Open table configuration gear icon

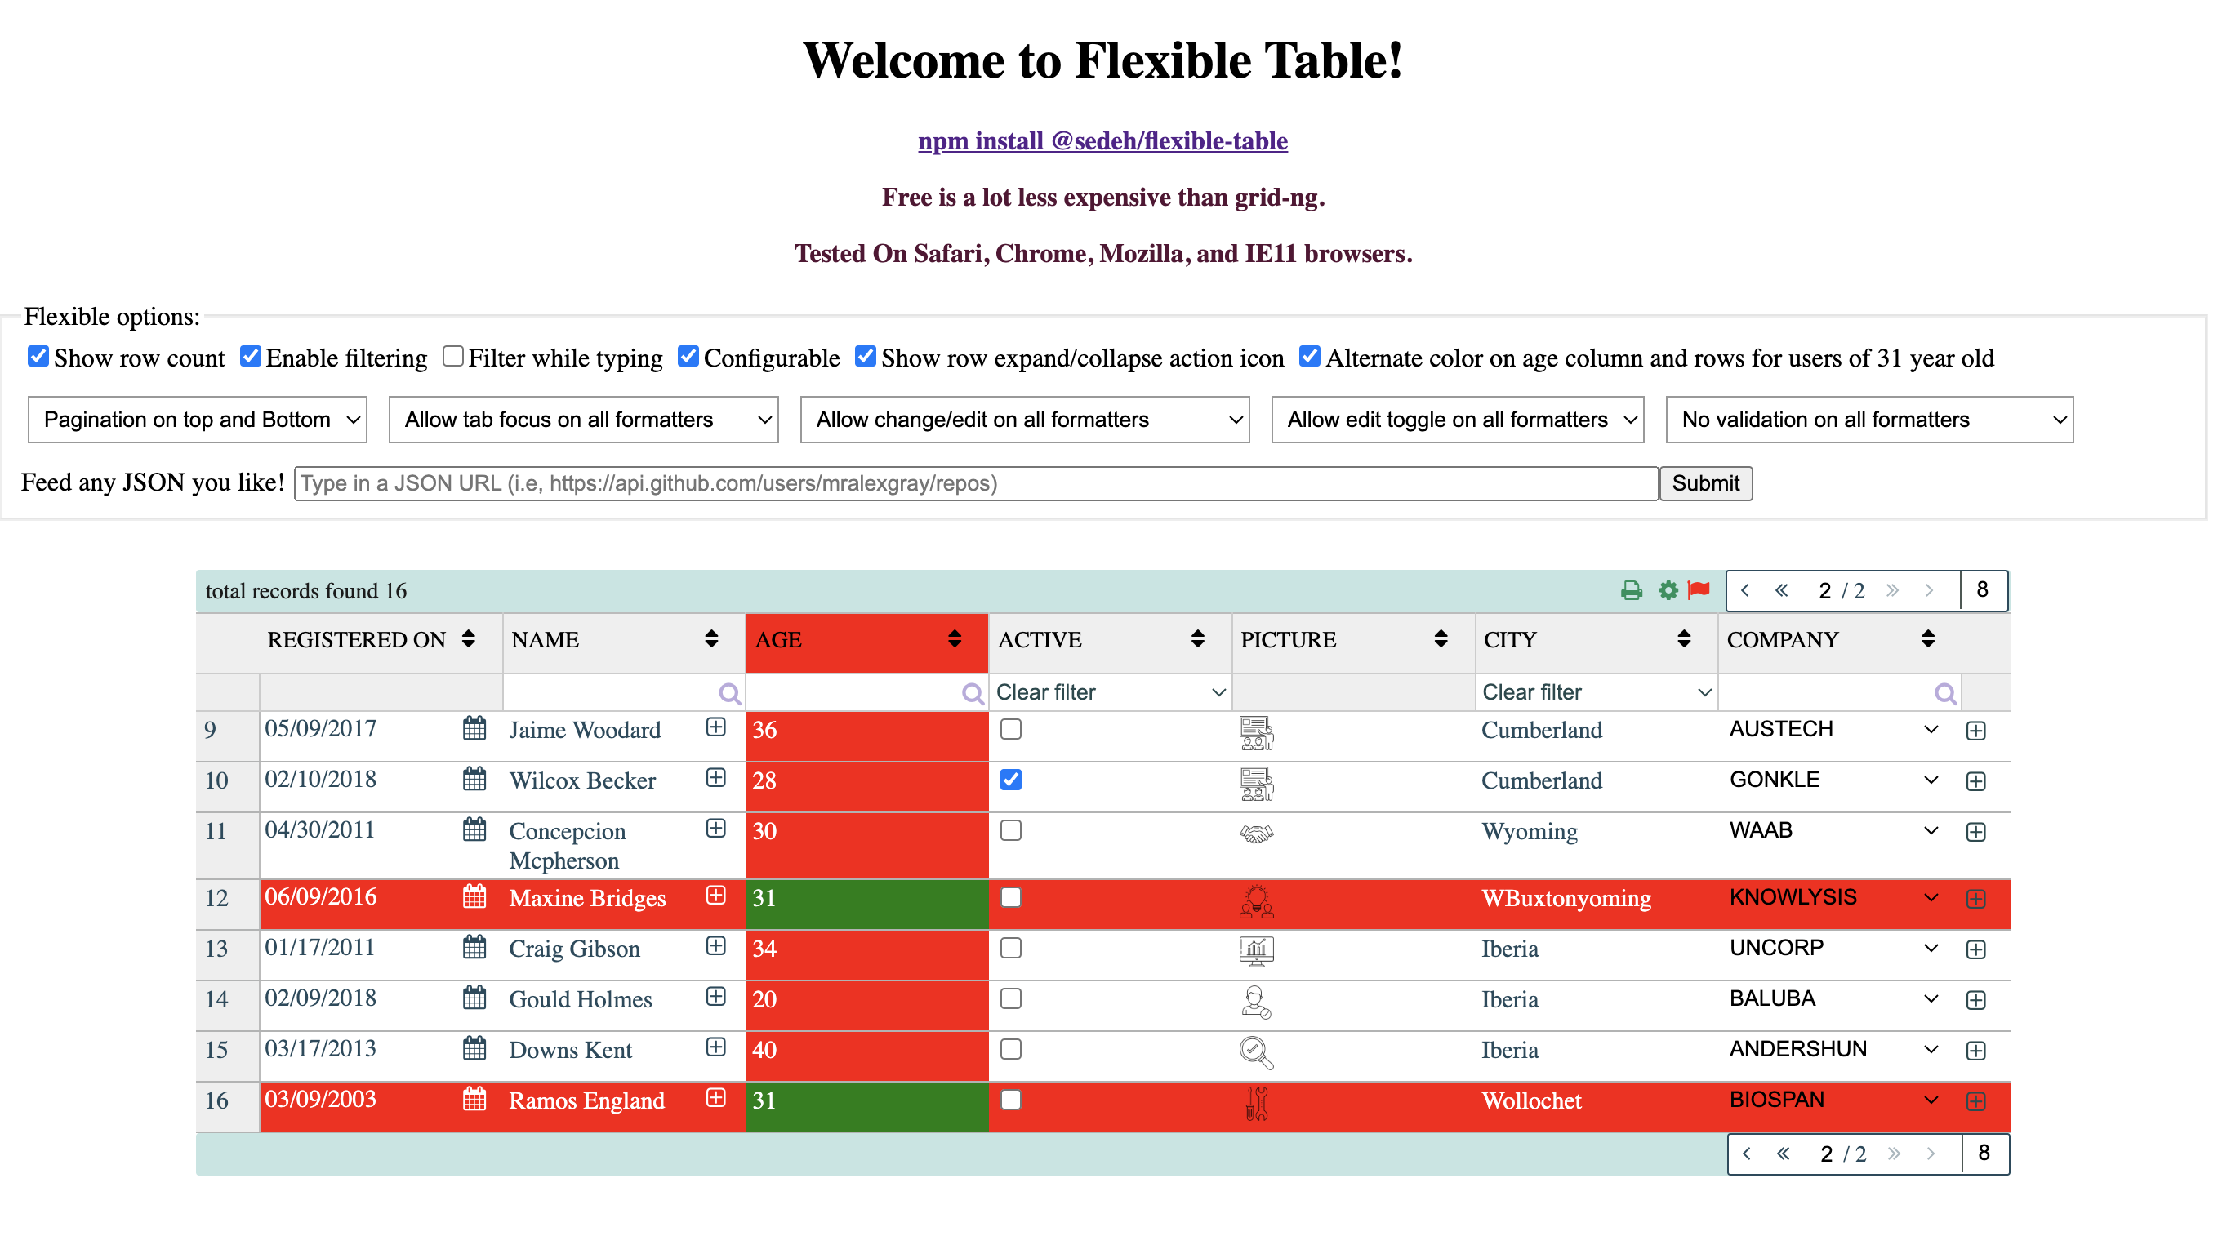tap(1668, 590)
